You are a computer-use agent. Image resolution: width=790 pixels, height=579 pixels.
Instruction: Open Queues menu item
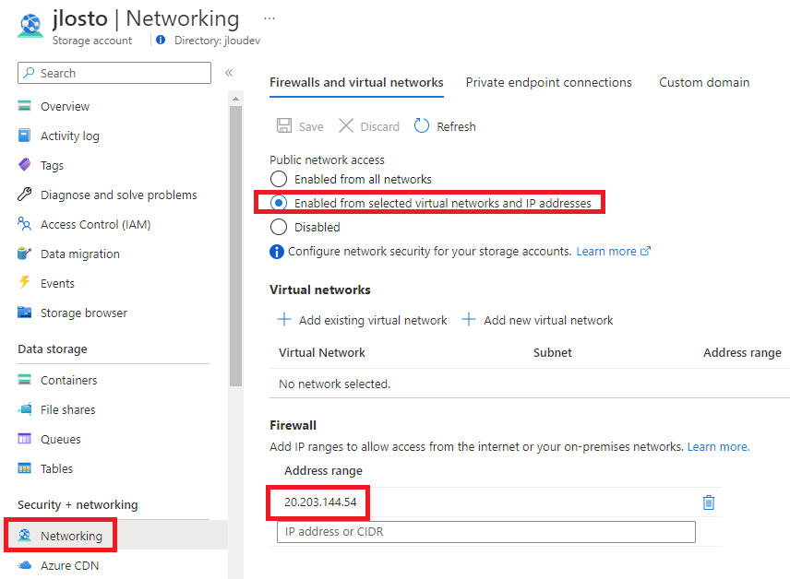pos(61,440)
